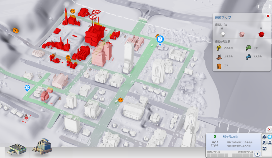272x158 pixels.
Task: Click the angry face above the red smokestack
Action: coord(73,11)
